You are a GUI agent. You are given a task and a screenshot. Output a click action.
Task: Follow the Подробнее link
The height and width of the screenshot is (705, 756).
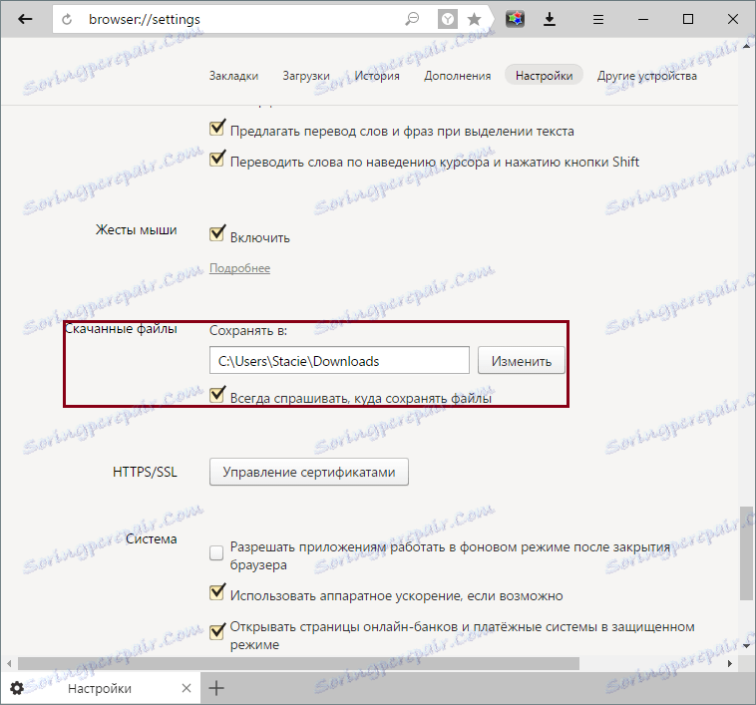coord(239,268)
